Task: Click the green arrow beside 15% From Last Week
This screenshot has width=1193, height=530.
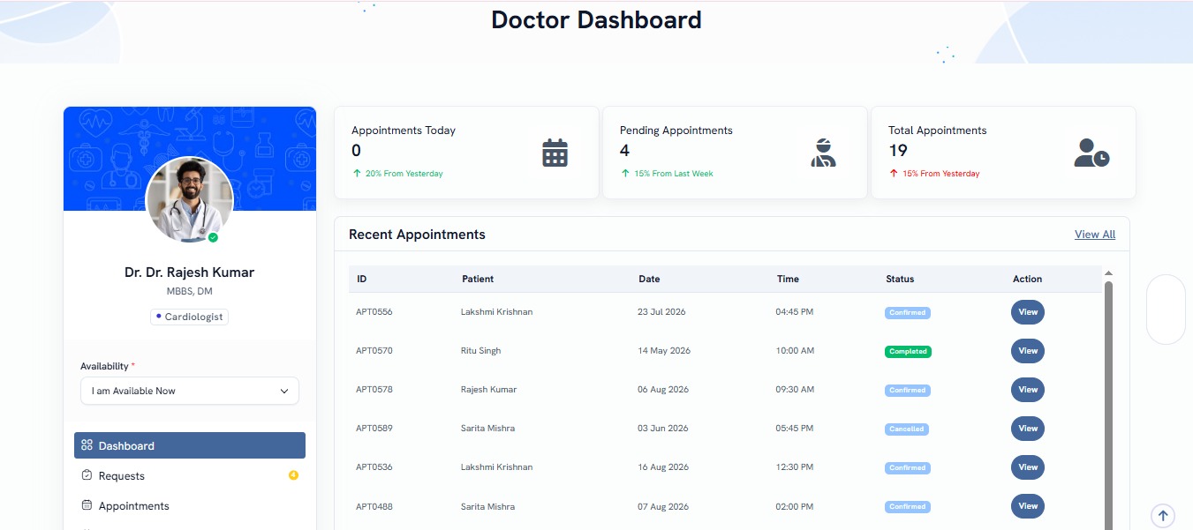Action: [625, 174]
